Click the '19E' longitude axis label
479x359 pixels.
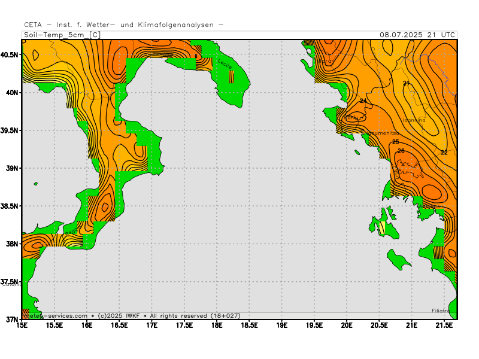point(281,325)
